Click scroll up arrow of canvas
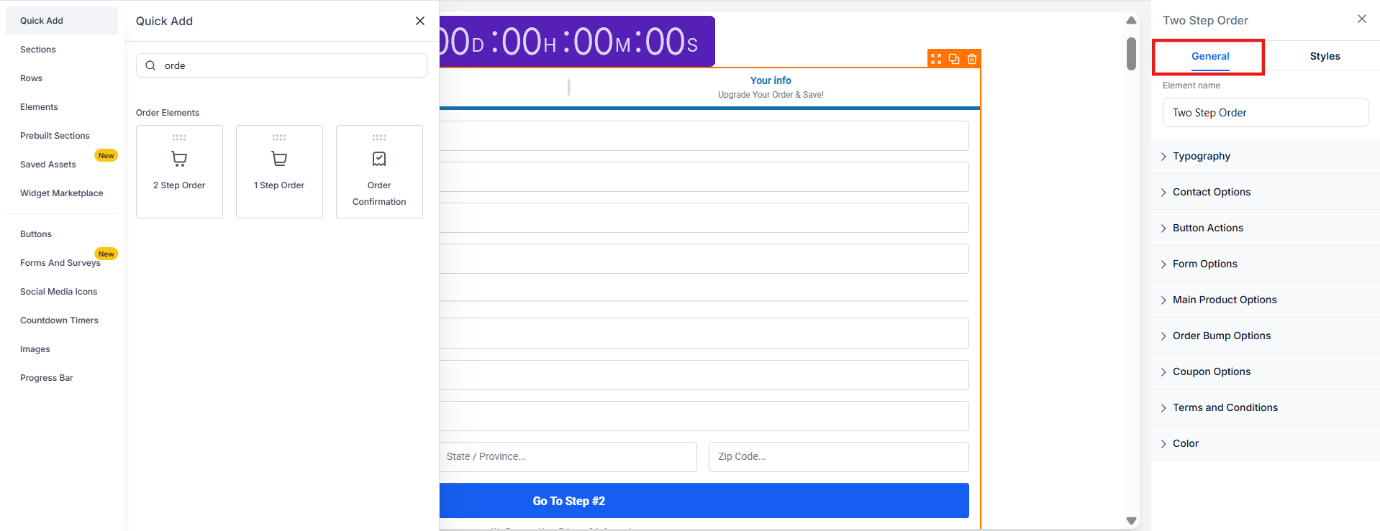1380x531 pixels. tap(1131, 20)
